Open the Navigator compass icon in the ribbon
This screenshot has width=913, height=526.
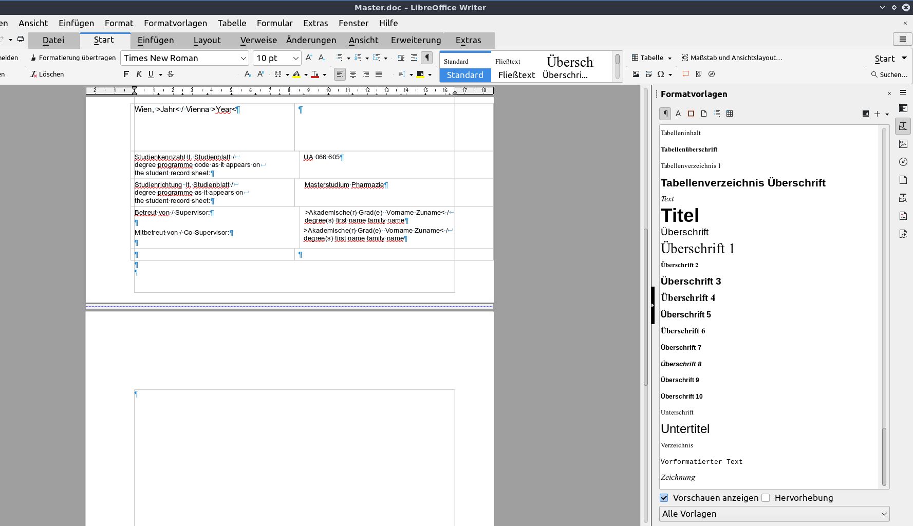click(x=712, y=74)
